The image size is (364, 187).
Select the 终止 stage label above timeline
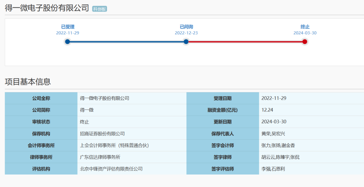pos(305,27)
